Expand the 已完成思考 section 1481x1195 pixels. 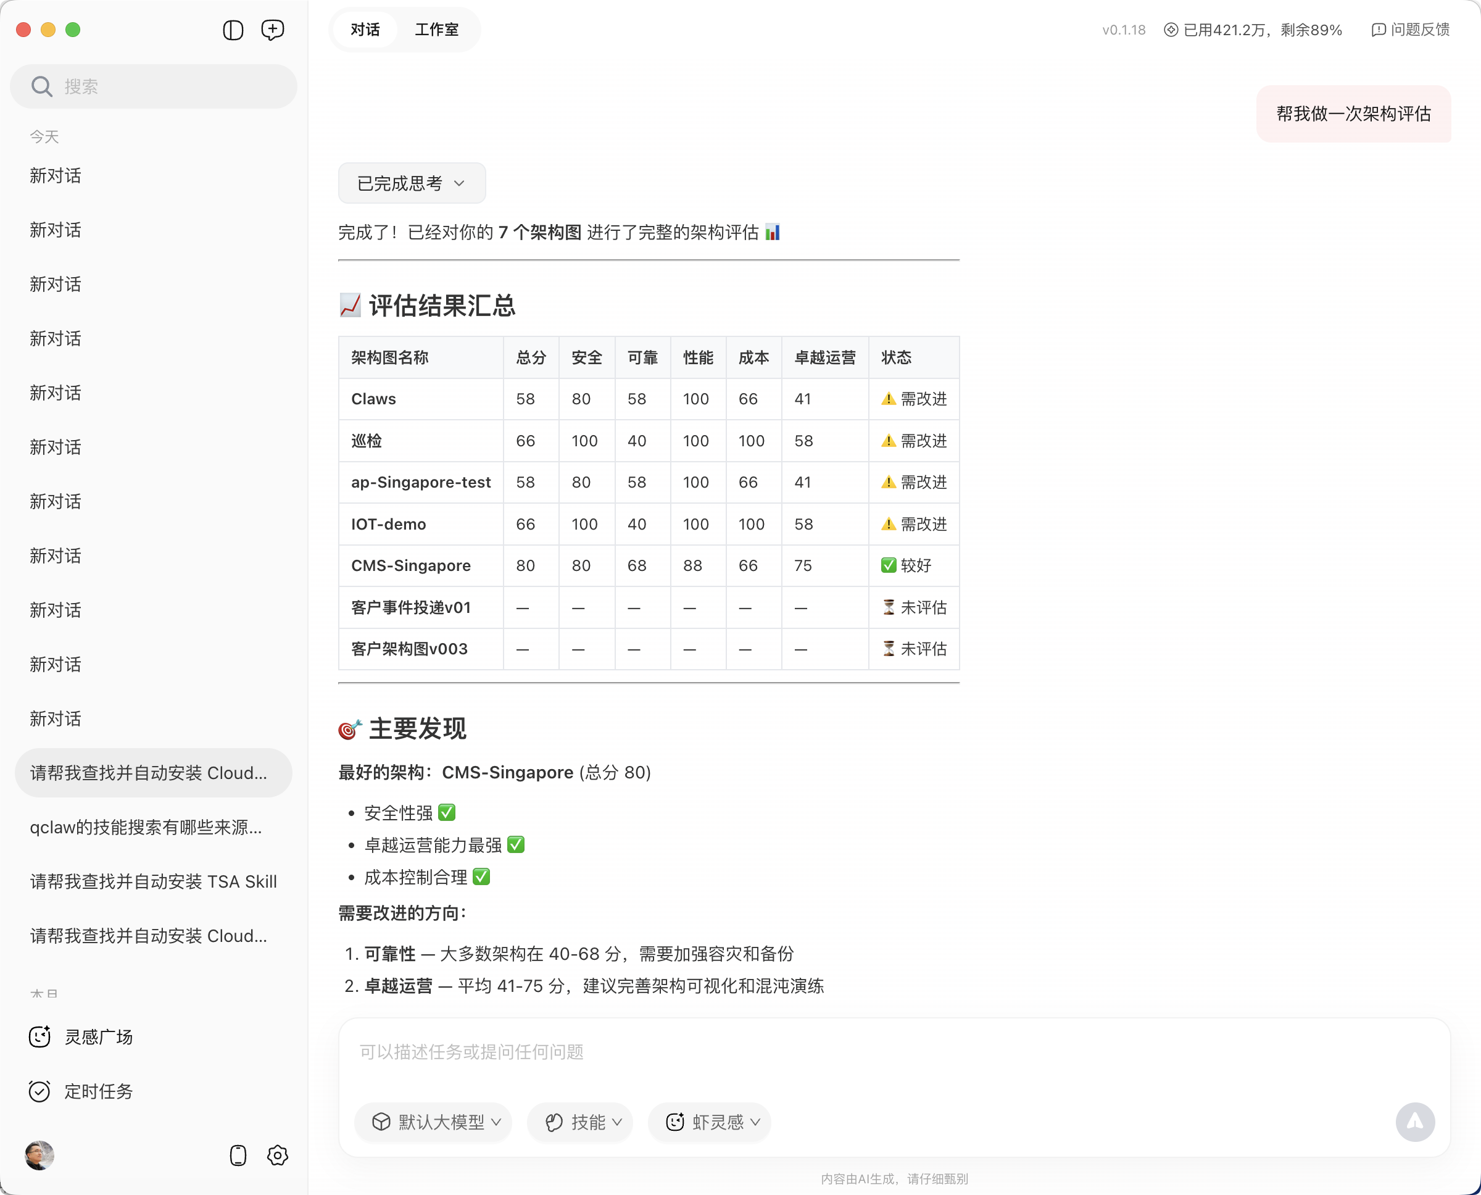412,183
